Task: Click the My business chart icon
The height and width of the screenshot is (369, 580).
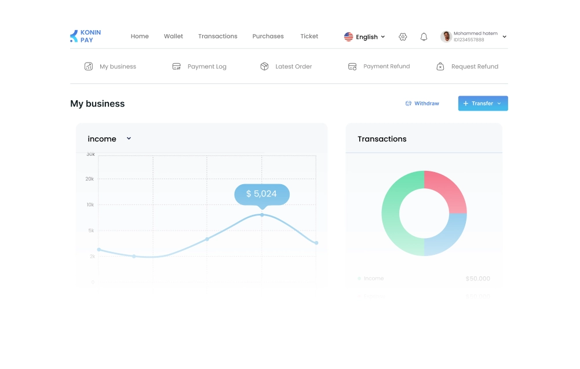Action: (89, 67)
